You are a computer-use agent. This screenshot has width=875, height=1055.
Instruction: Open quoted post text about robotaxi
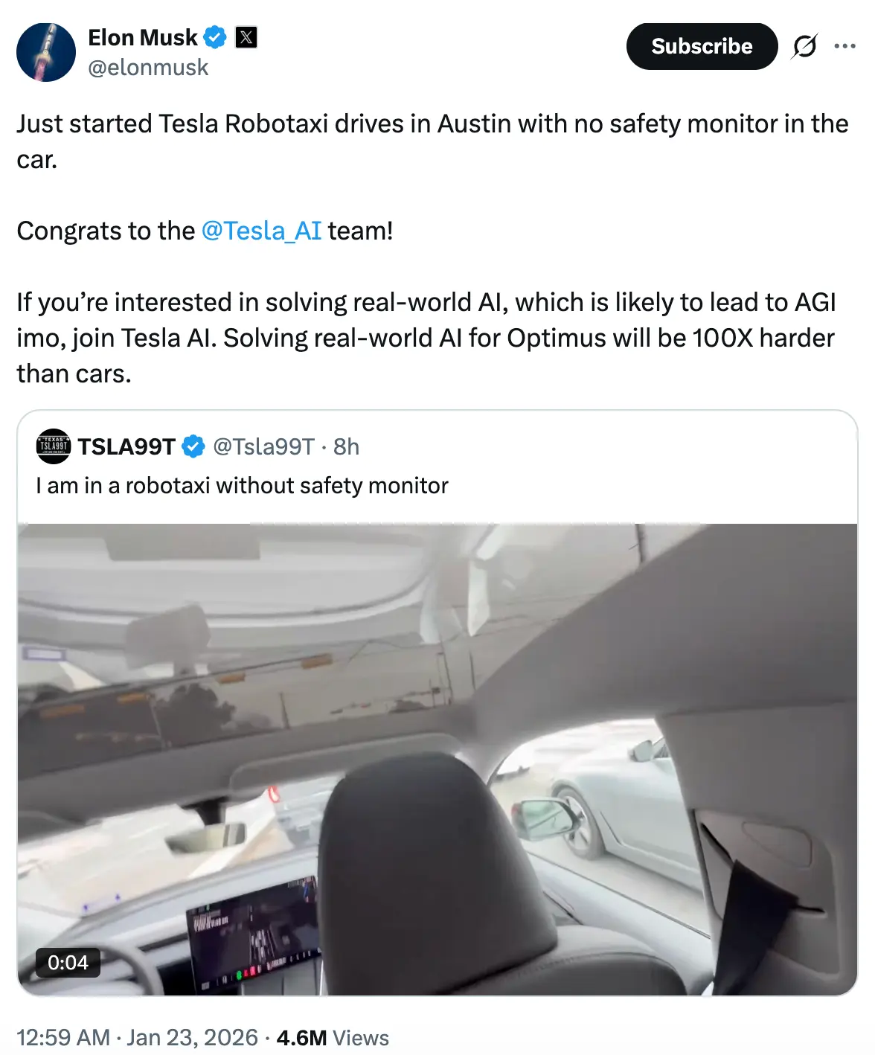[242, 486]
